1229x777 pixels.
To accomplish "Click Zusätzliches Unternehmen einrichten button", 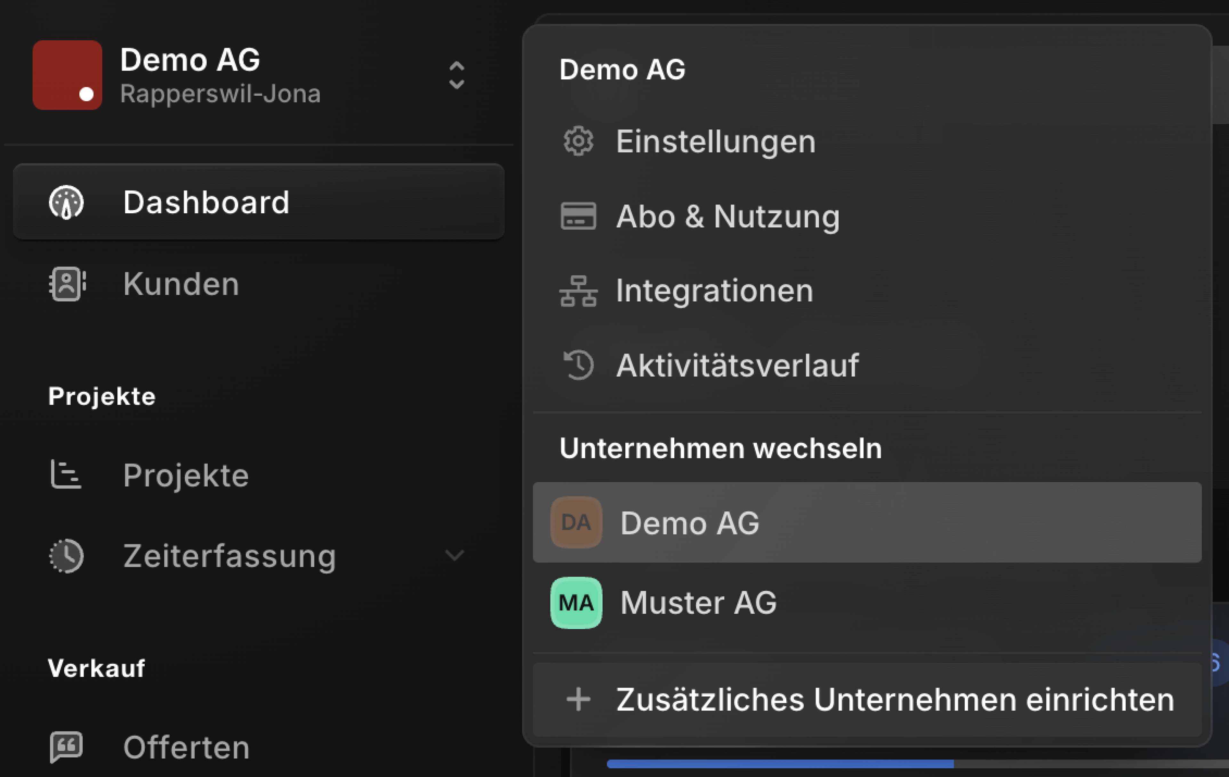I will 867,699.
